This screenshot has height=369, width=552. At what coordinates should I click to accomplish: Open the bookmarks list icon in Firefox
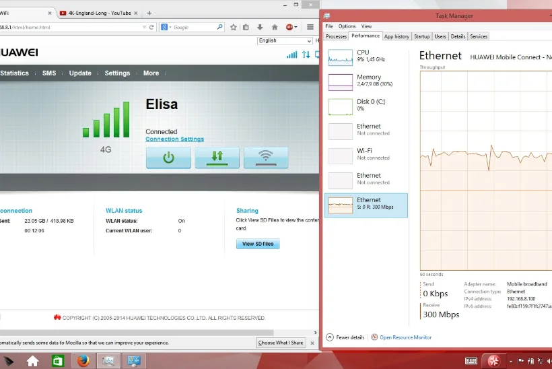(x=246, y=27)
